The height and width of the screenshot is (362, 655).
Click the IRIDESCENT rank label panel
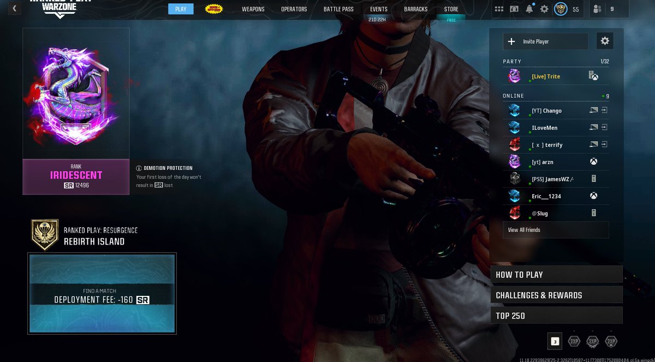76,177
